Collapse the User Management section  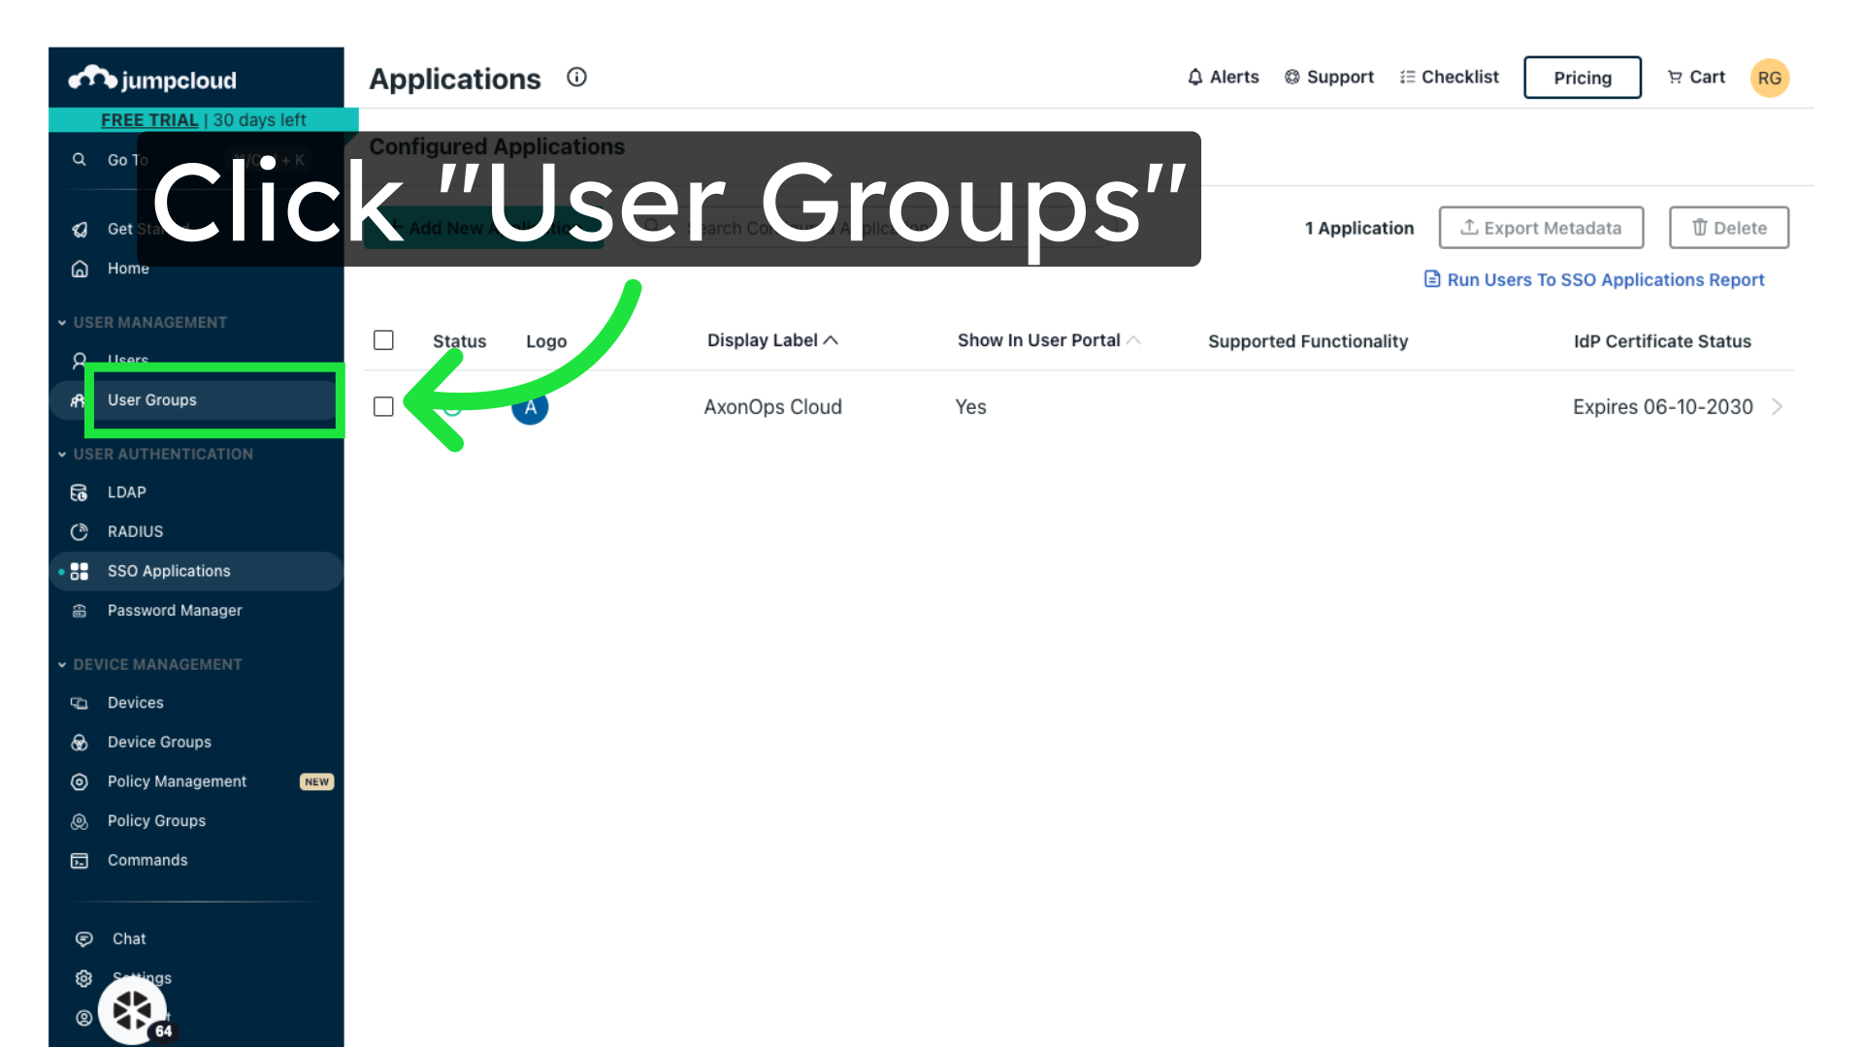[62, 323]
